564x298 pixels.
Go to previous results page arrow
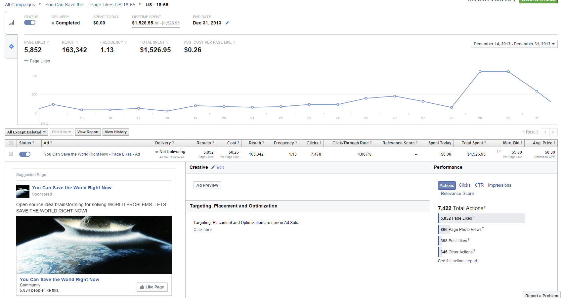[545, 132]
